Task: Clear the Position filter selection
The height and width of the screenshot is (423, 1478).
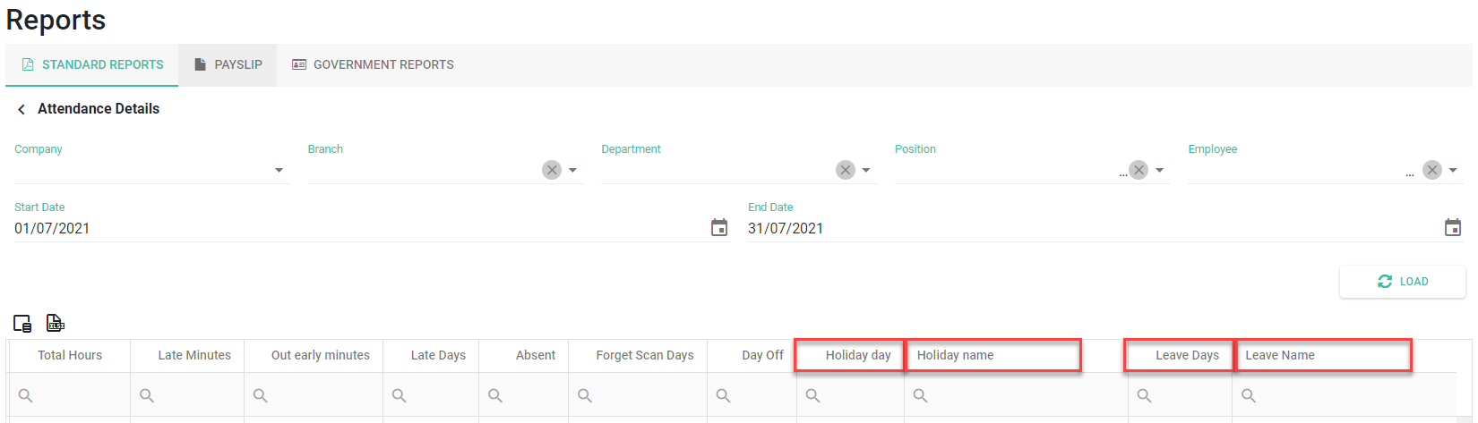Action: 1139,170
